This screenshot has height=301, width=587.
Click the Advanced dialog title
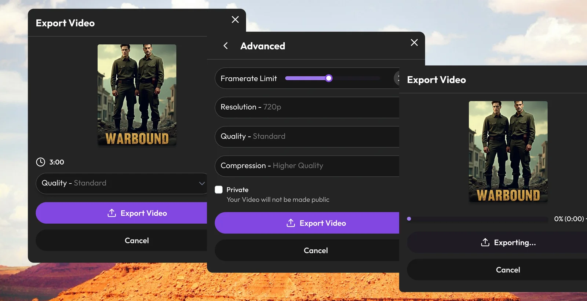point(263,46)
